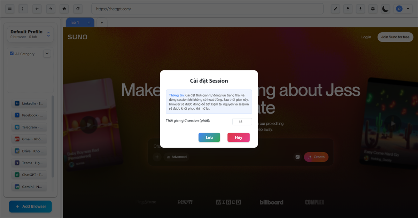Click the billboard logo
This screenshot has width=418, height=218.
[271, 202]
